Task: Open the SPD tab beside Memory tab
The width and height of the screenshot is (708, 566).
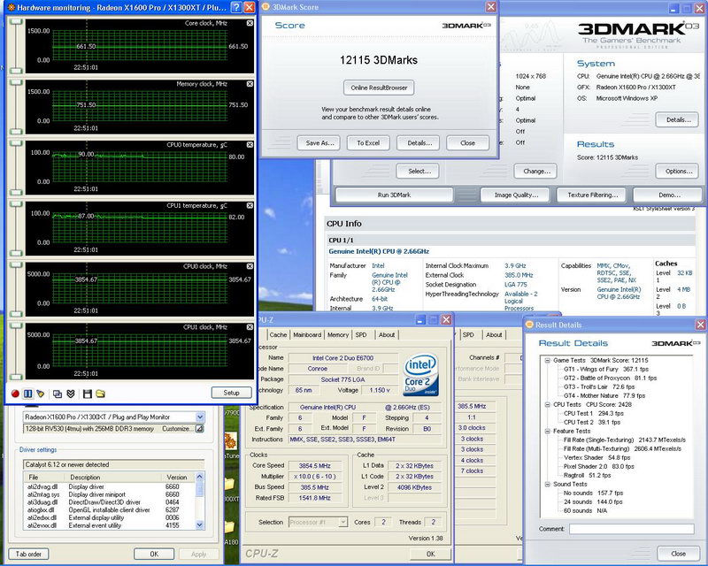Action: (361, 335)
